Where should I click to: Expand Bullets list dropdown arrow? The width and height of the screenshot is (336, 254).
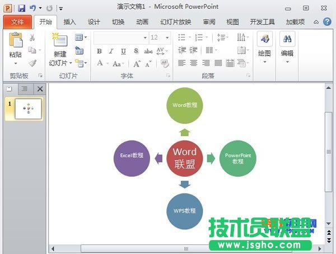tap(190, 37)
